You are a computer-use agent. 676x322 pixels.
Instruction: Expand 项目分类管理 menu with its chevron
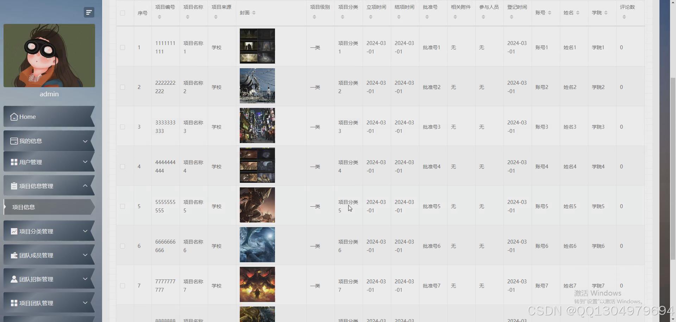[x=85, y=231]
